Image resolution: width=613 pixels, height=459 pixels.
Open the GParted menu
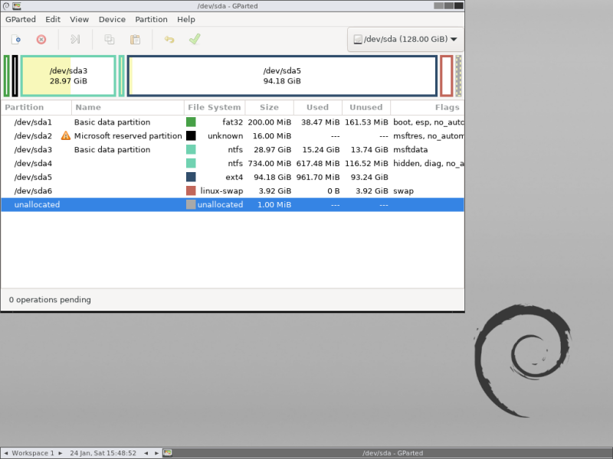(21, 20)
